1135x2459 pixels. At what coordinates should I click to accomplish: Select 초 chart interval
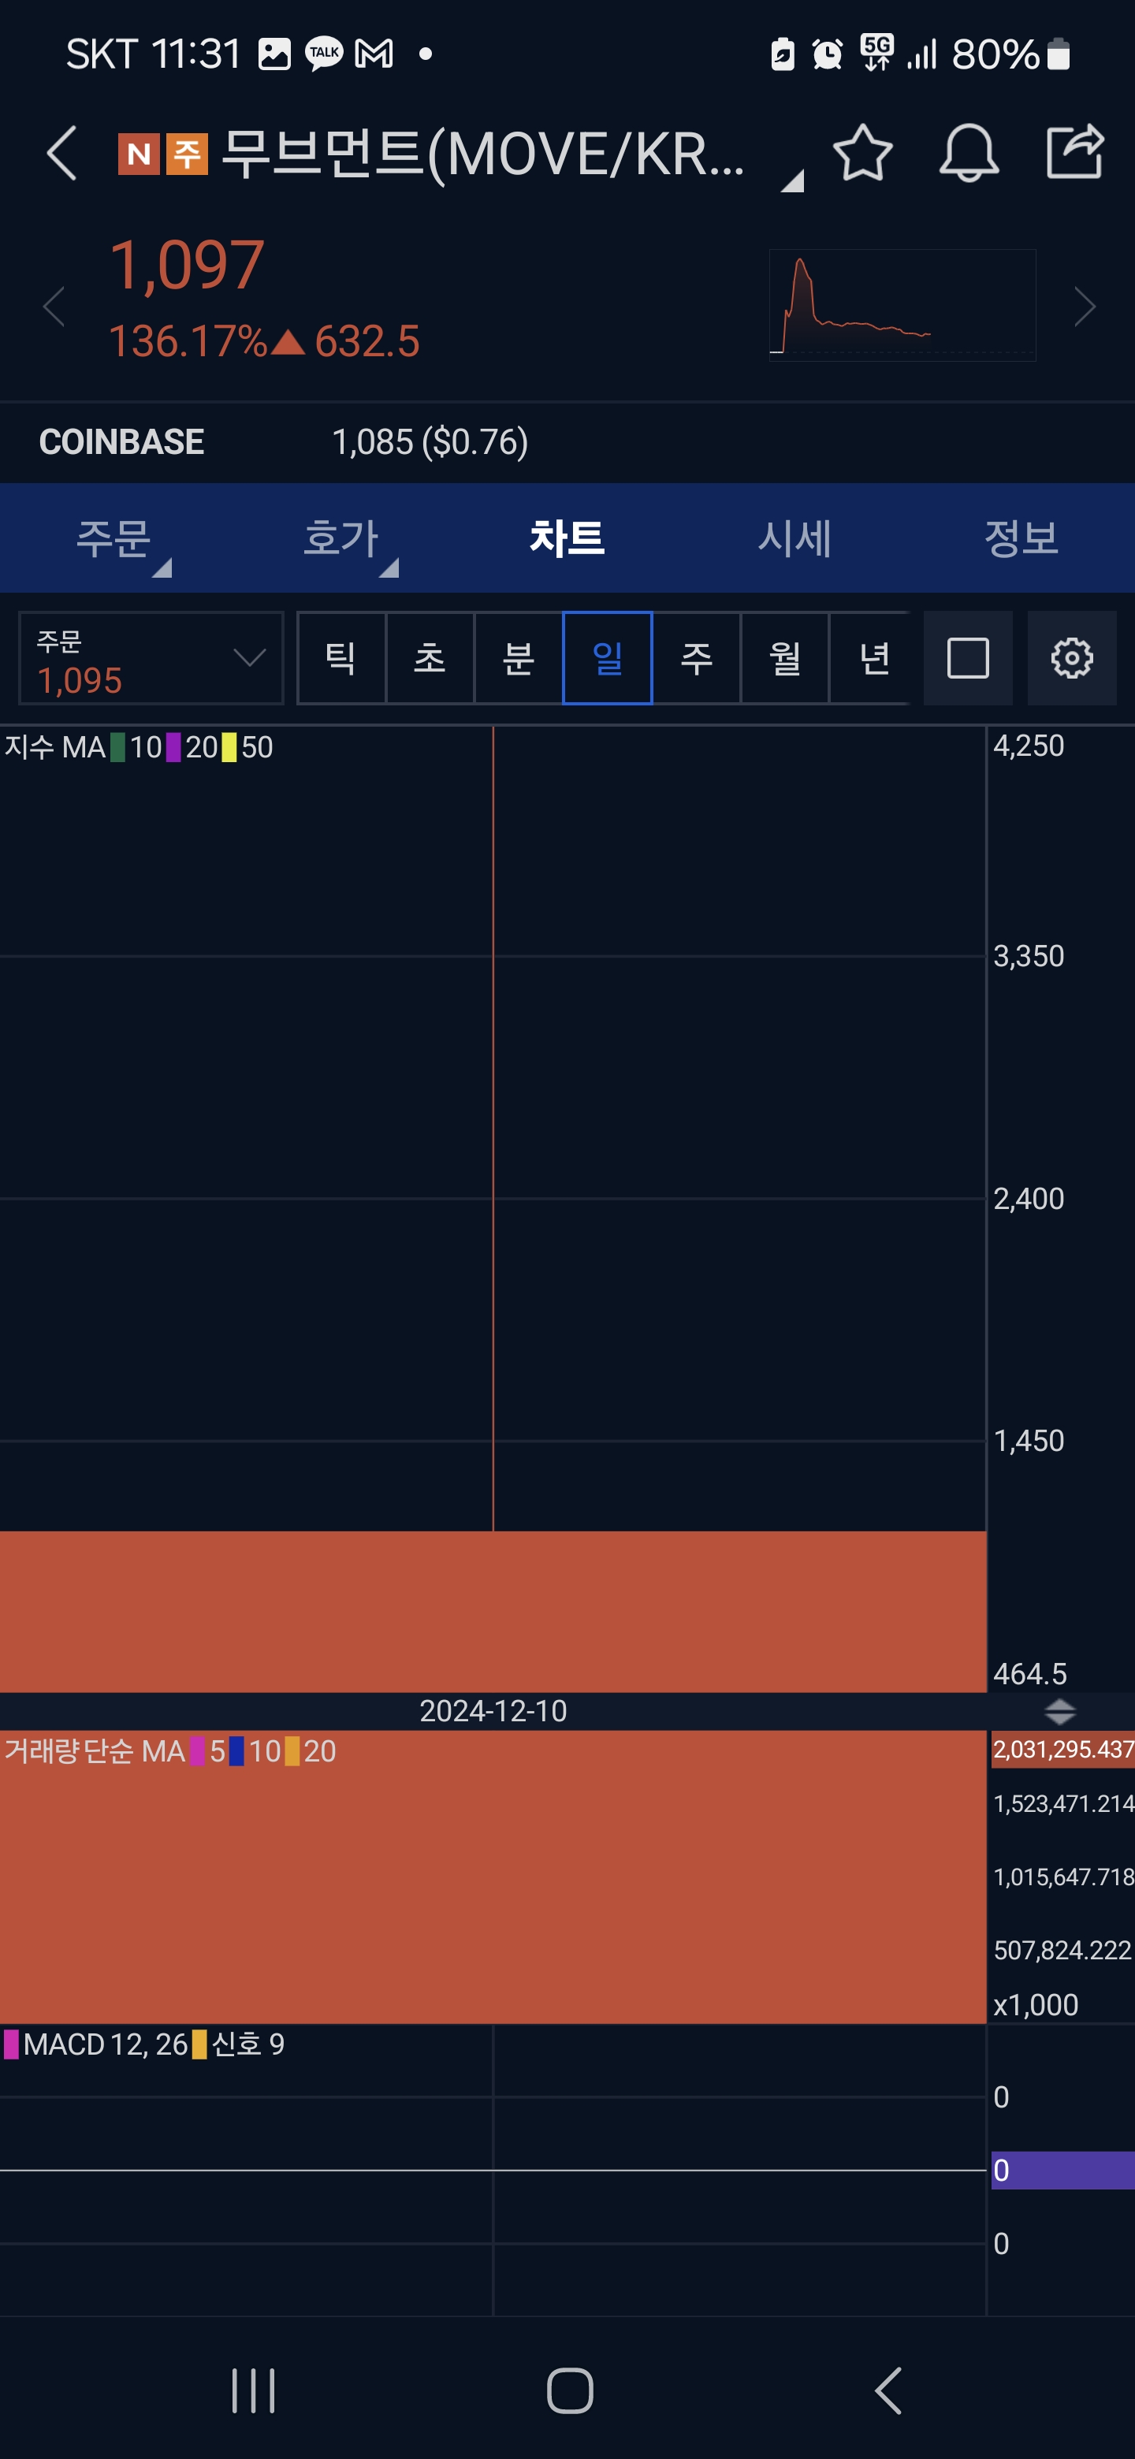430,658
